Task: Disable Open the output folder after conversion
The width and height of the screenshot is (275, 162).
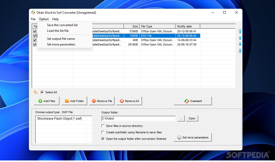Action: click(x=103, y=139)
